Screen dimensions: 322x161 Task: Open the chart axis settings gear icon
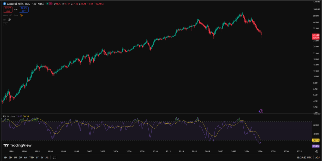click(316, 152)
